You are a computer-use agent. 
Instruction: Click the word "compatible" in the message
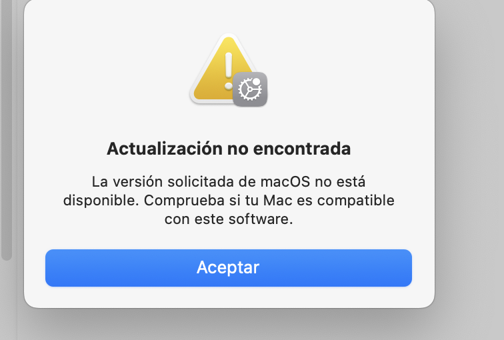356,201
